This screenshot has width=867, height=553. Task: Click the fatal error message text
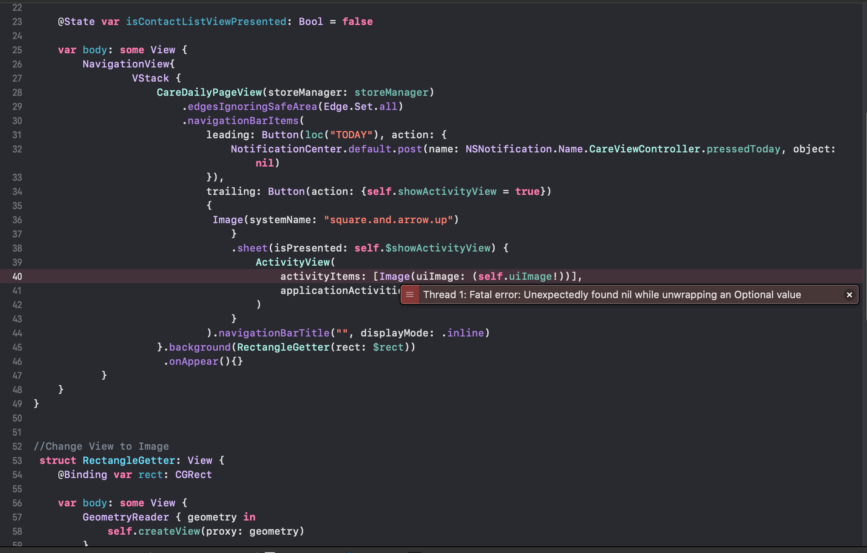pos(612,295)
